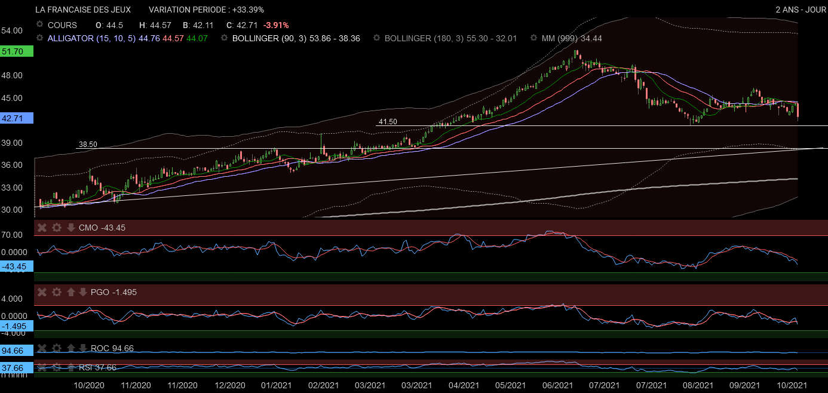Remove the CMO indicator panel

42,228
